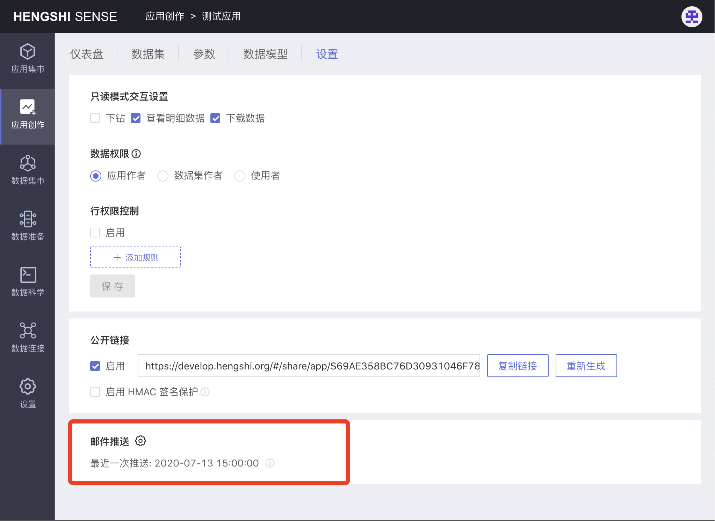Screen dimensions: 715x521
Task: Go to 应用创作 breadcrumb
Action: pyautogui.click(x=165, y=16)
